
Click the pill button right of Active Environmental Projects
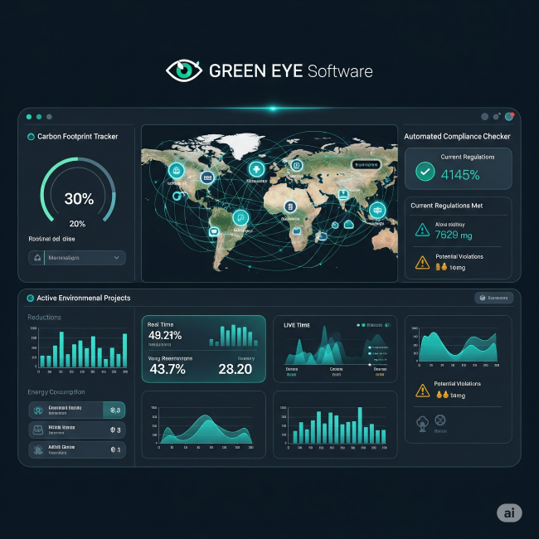(493, 298)
